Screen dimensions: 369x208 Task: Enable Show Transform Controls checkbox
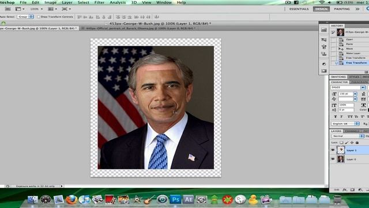coord(39,17)
